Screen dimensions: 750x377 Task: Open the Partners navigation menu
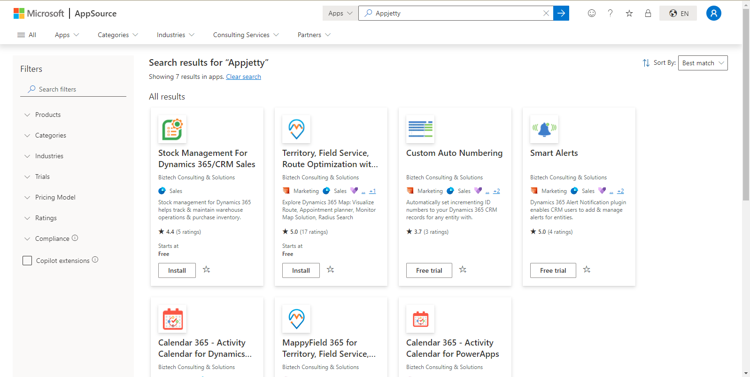314,35
